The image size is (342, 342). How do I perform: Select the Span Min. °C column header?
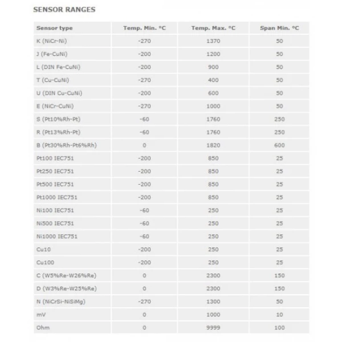(279, 28)
